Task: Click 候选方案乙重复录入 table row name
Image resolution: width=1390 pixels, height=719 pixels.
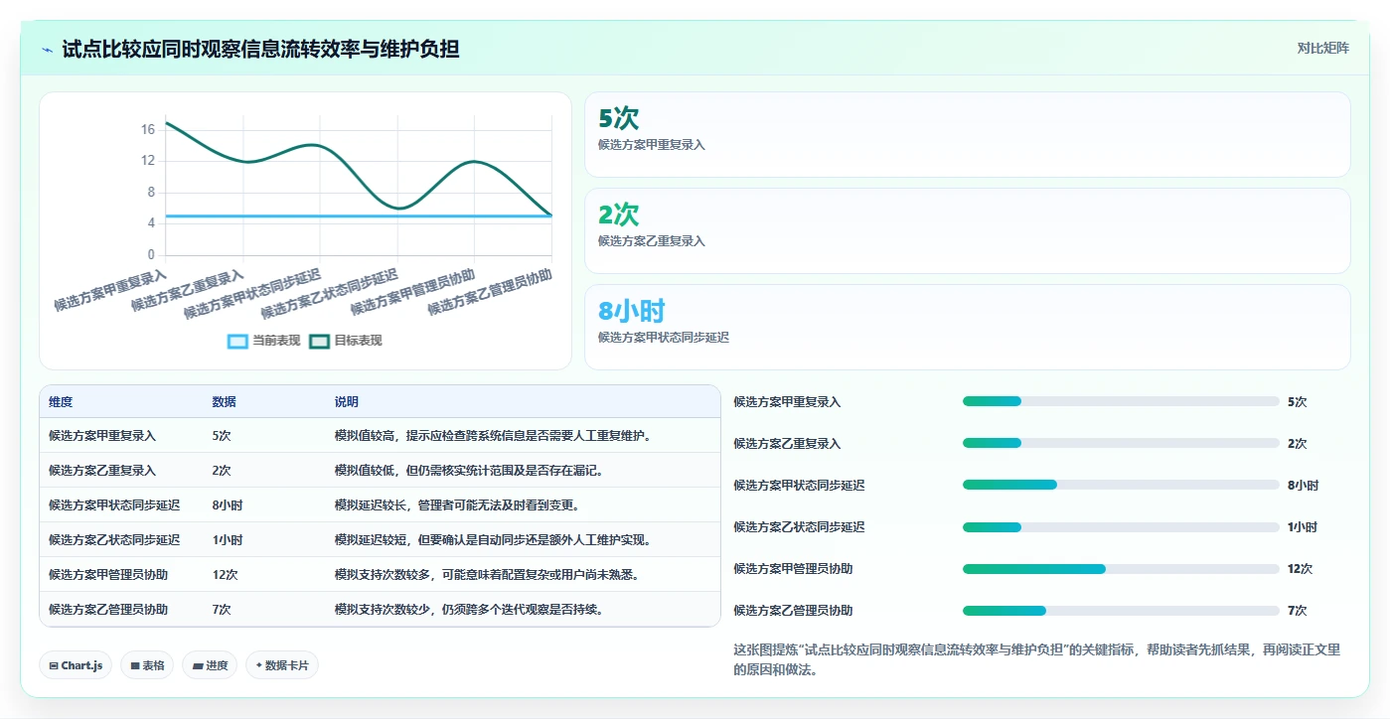Action: (x=102, y=471)
